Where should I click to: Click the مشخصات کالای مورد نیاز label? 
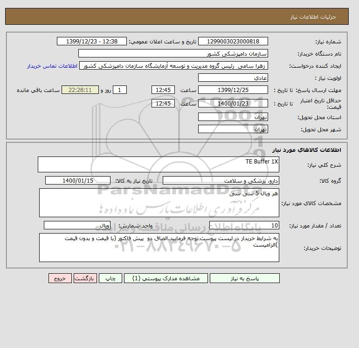click(311, 203)
